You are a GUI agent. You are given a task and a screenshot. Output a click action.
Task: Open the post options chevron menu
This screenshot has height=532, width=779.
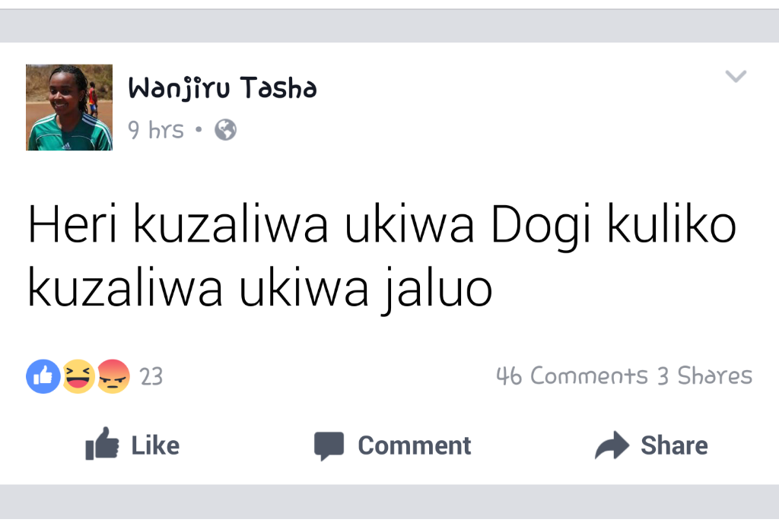pyautogui.click(x=735, y=76)
